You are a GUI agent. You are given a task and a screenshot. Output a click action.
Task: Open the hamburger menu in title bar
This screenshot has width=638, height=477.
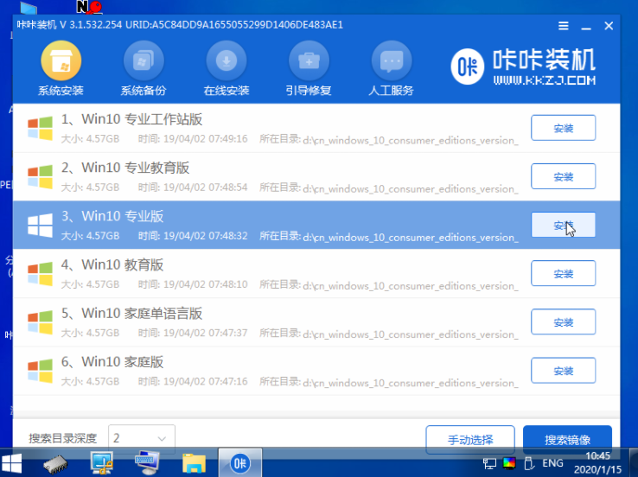click(564, 27)
